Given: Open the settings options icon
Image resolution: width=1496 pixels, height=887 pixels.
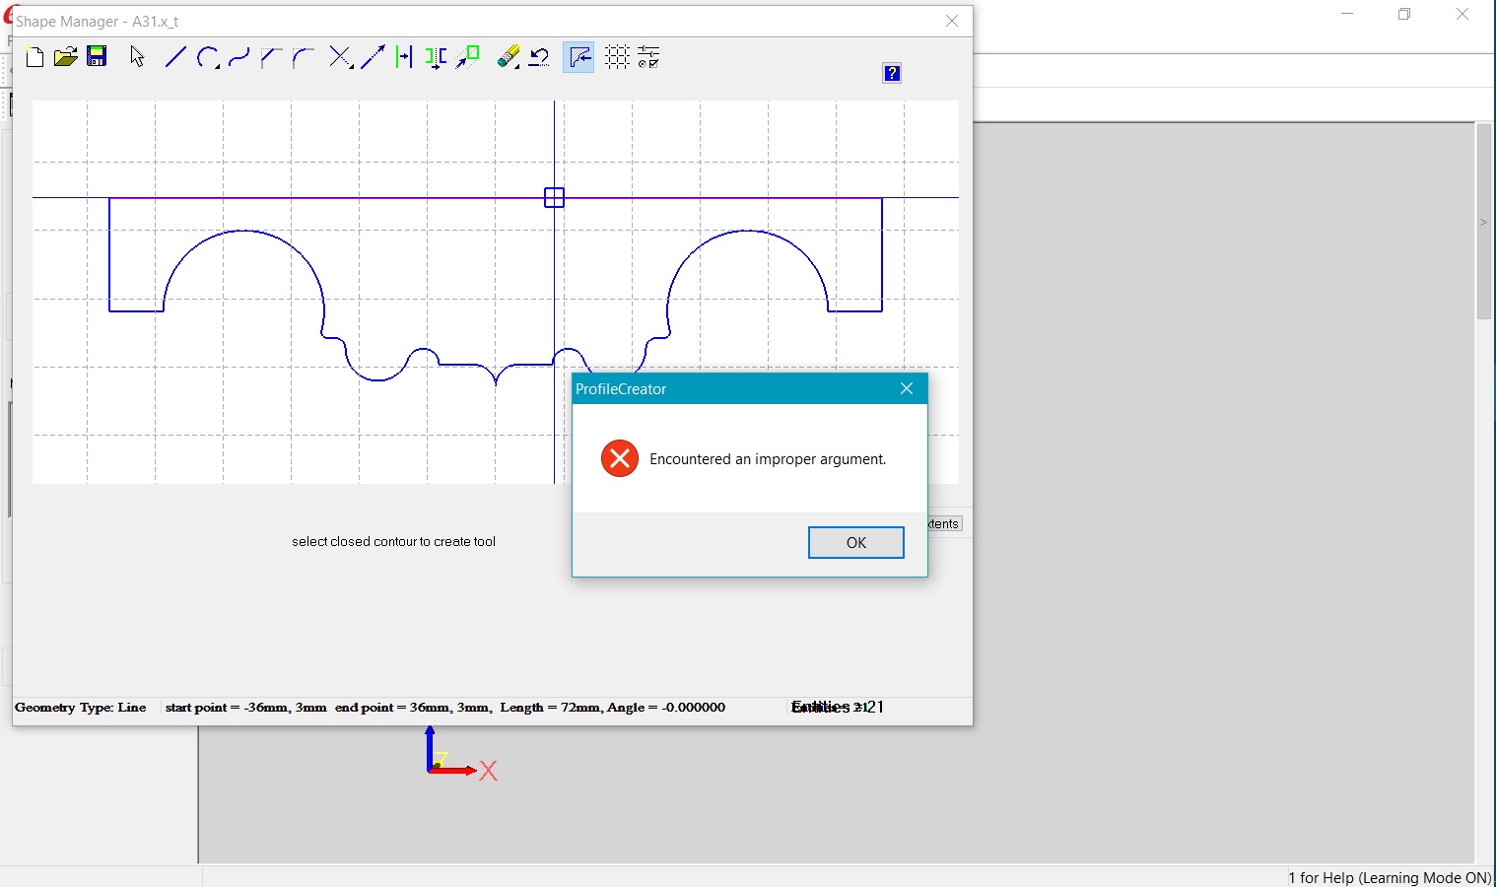Looking at the screenshot, I should click(x=648, y=58).
